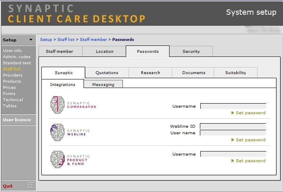Switch to the Location tab
The width and height of the screenshot is (283, 192).
coord(104,52)
